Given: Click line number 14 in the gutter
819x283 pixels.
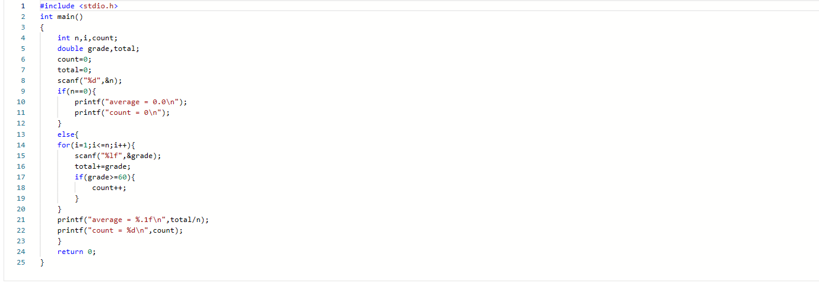Looking at the screenshot, I should (x=21, y=145).
